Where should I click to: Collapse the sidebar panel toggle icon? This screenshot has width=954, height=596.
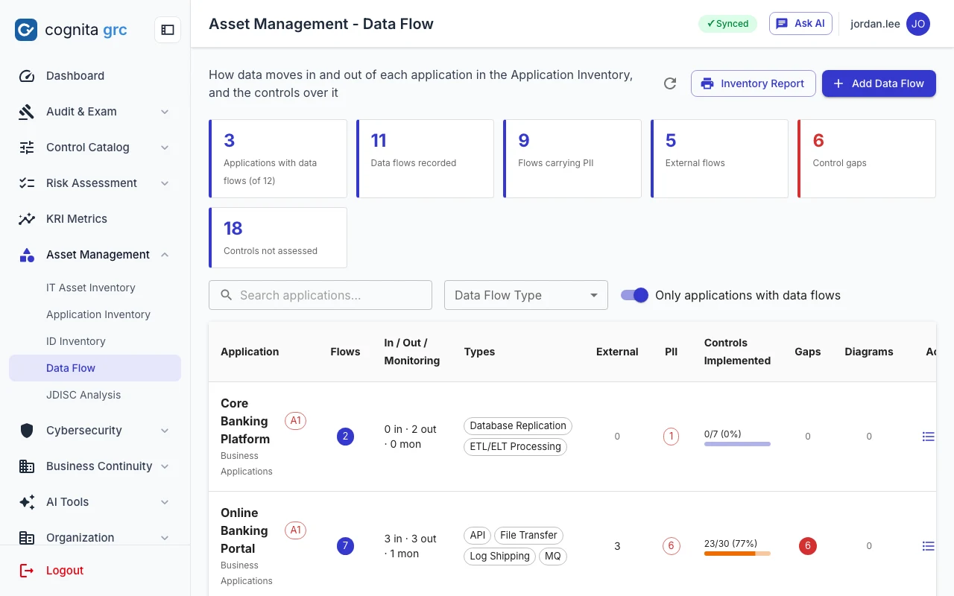tap(168, 30)
